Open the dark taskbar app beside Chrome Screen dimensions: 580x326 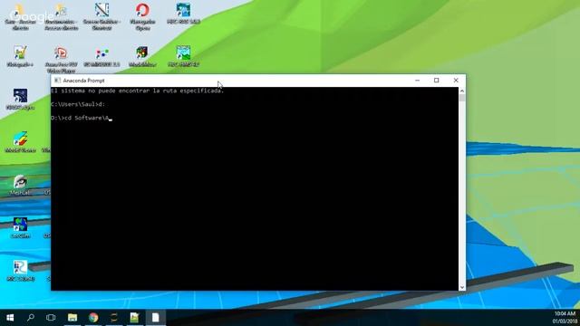(114, 318)
